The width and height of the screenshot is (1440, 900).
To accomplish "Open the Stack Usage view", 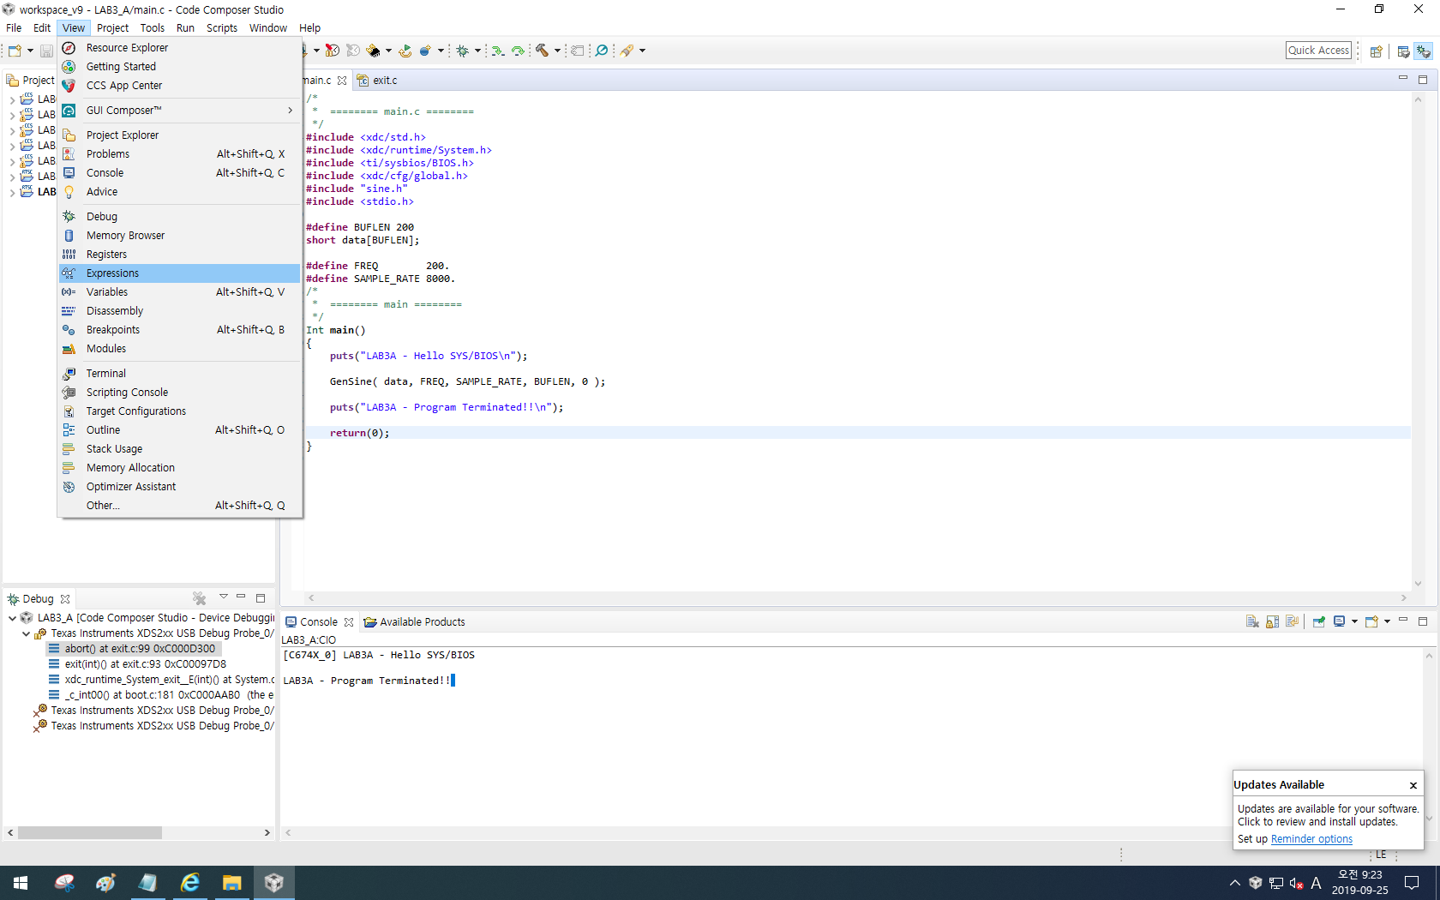I will (x=179, y=449).
